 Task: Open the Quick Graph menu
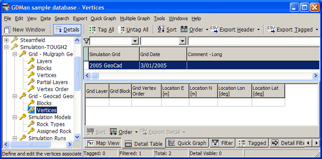104,19
